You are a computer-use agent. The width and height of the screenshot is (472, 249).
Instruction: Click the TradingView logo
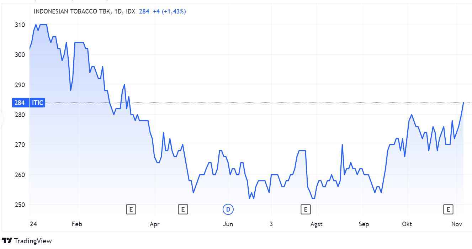(27, 241)
